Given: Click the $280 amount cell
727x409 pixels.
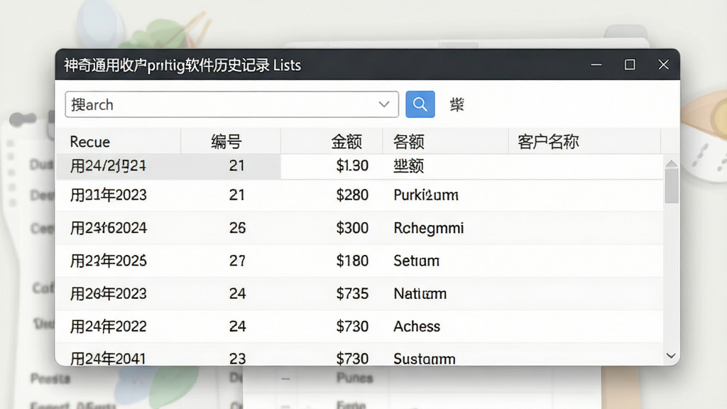Looking at the screenshot, I should 352,195.
